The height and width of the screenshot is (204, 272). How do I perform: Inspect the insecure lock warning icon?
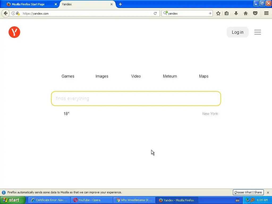coord(18,13)
